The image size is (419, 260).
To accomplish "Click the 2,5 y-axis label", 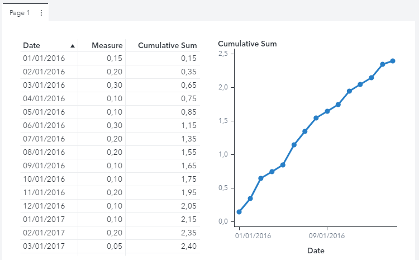I will click(x=222, y=54).
